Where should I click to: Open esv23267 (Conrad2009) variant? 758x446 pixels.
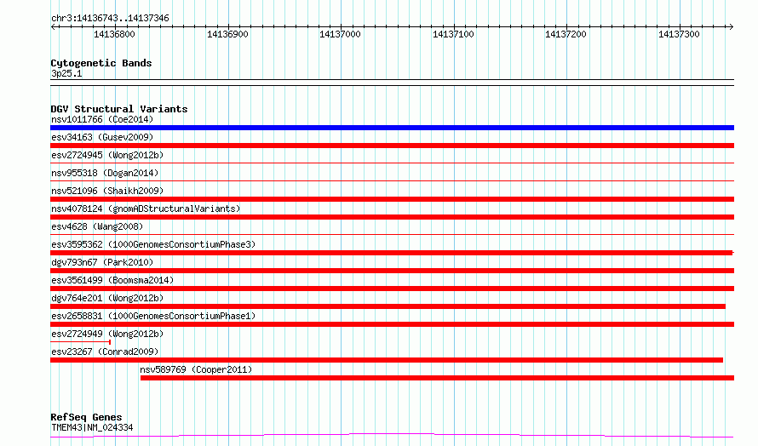click(x=105, y=352)
